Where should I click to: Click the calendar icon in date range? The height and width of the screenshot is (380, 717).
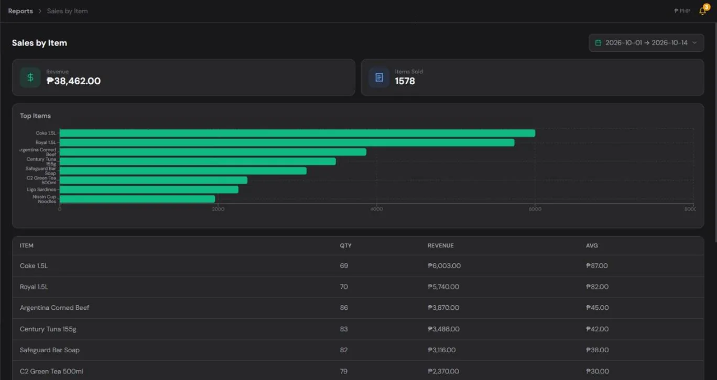point(598,43)
